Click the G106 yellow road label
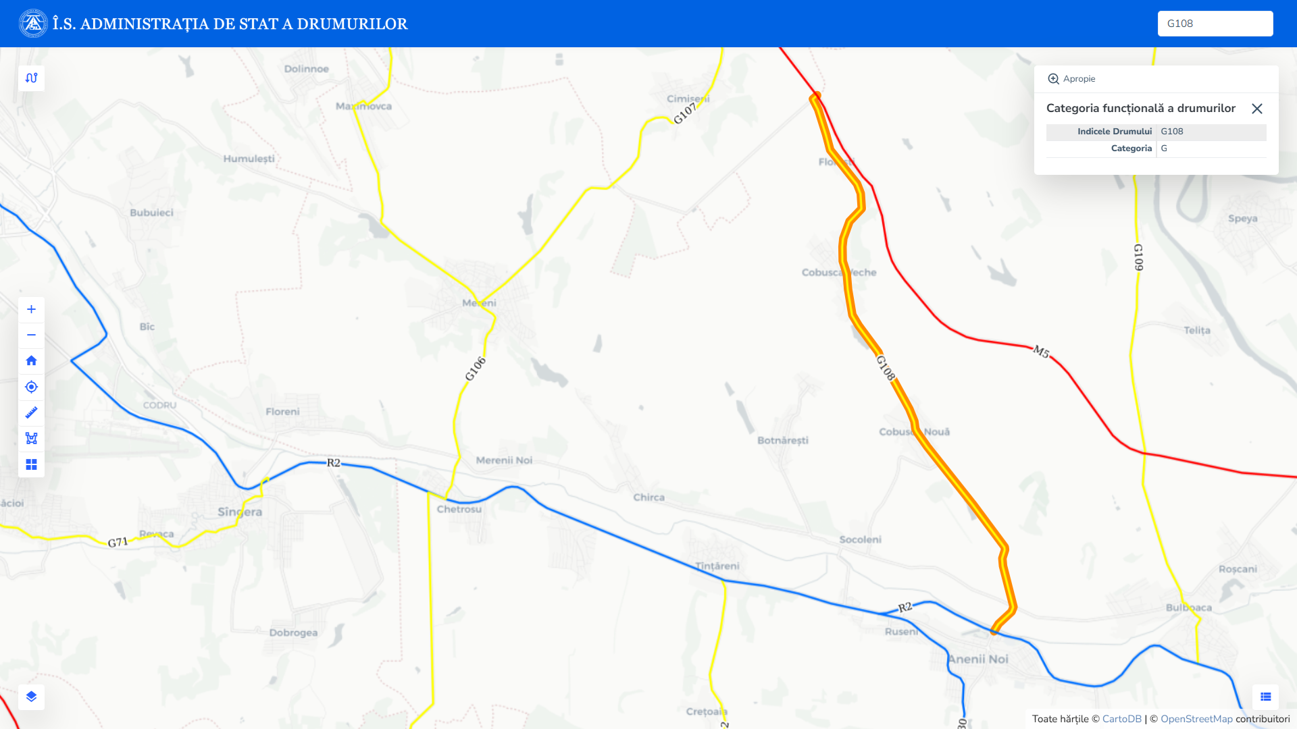Image resolution: width=1297 pixels, height=729 pixels. tap(476, 369)
